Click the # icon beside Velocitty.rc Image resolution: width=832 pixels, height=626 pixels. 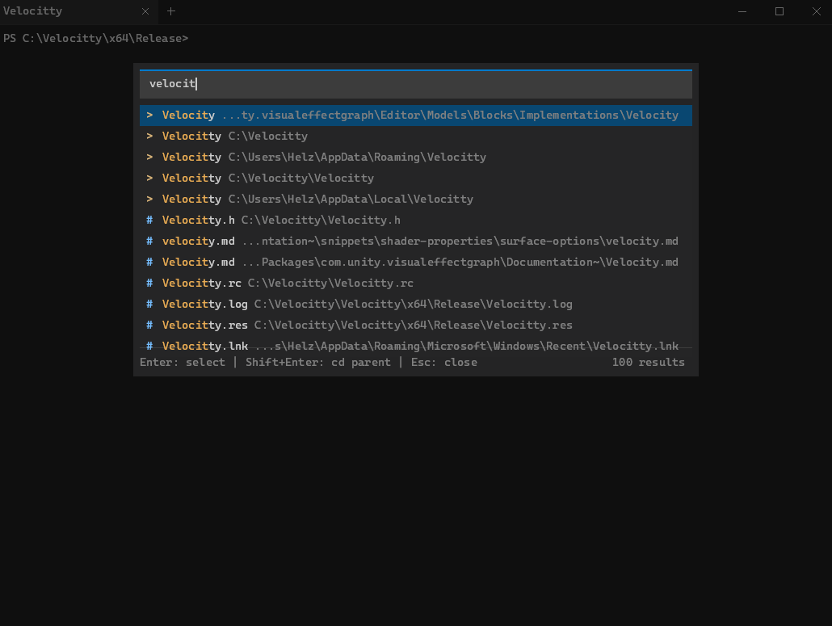(149, 283)
